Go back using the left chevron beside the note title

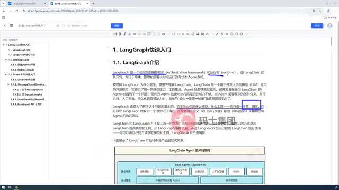[5, 26]
